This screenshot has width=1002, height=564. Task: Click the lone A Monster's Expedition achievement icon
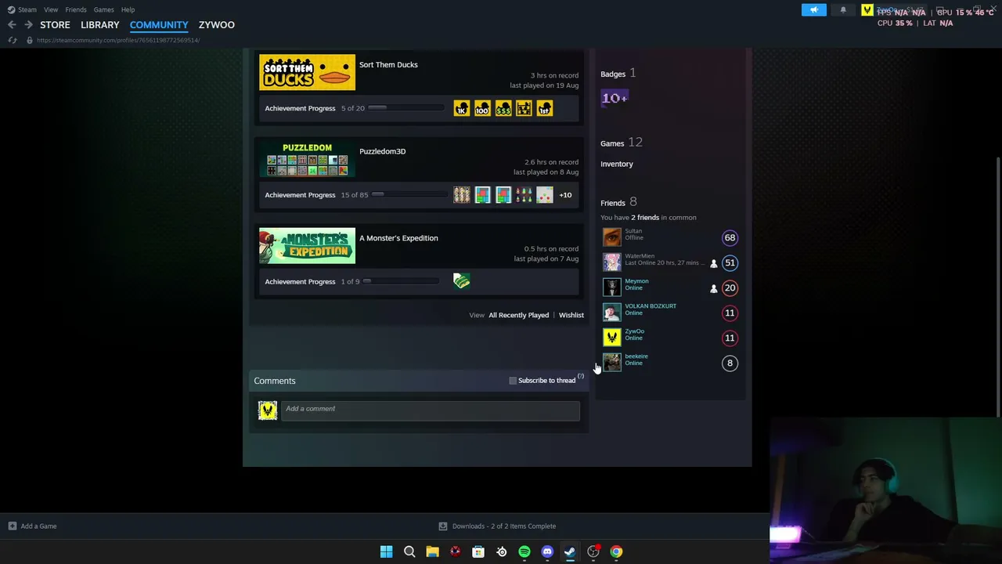[x=462, y=281]
